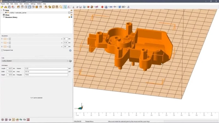Viewport: 219px width, 123px height.
Task: Select the isometric view cube icon
Action: [18, 7]
